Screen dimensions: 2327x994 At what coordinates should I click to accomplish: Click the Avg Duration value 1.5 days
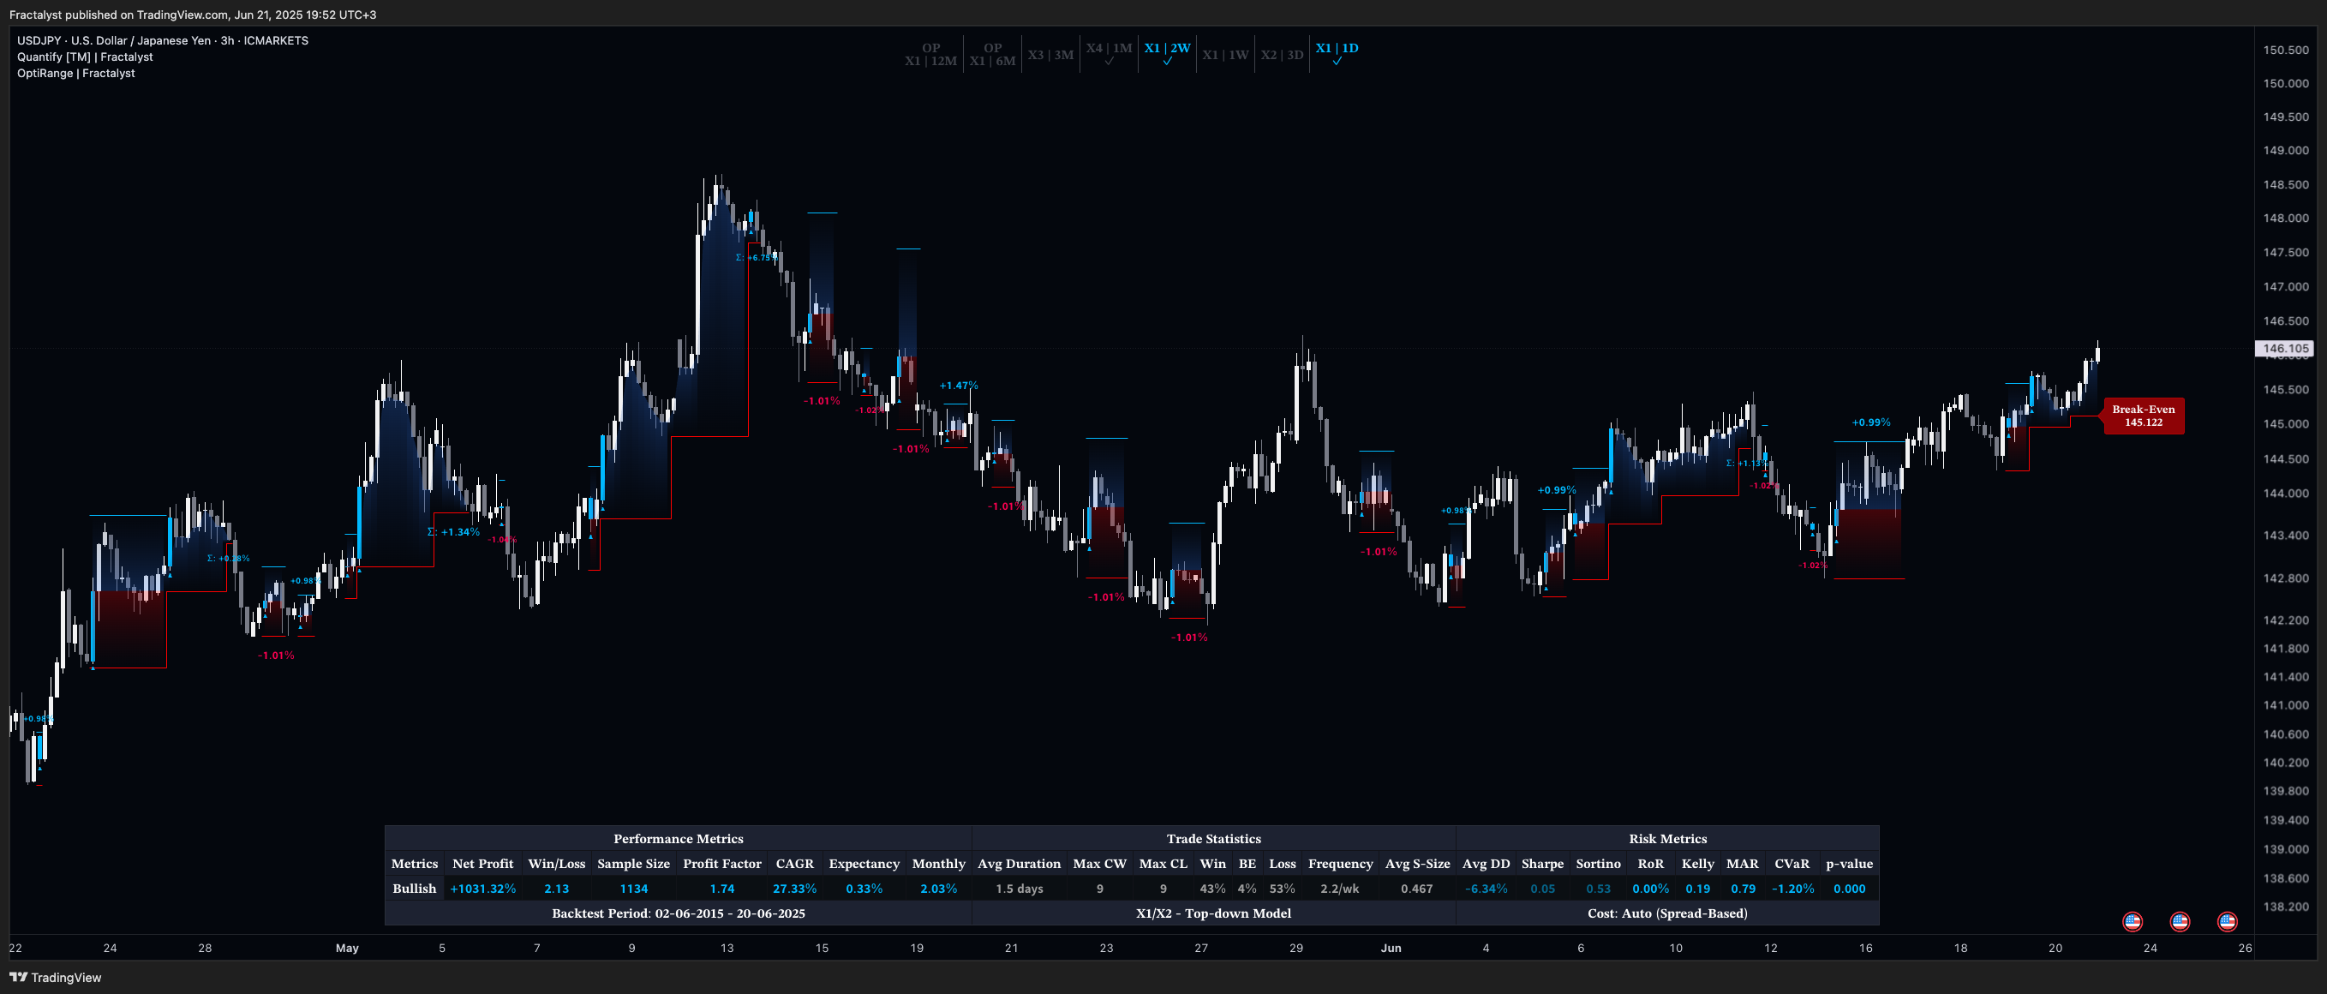(1019, 889)
